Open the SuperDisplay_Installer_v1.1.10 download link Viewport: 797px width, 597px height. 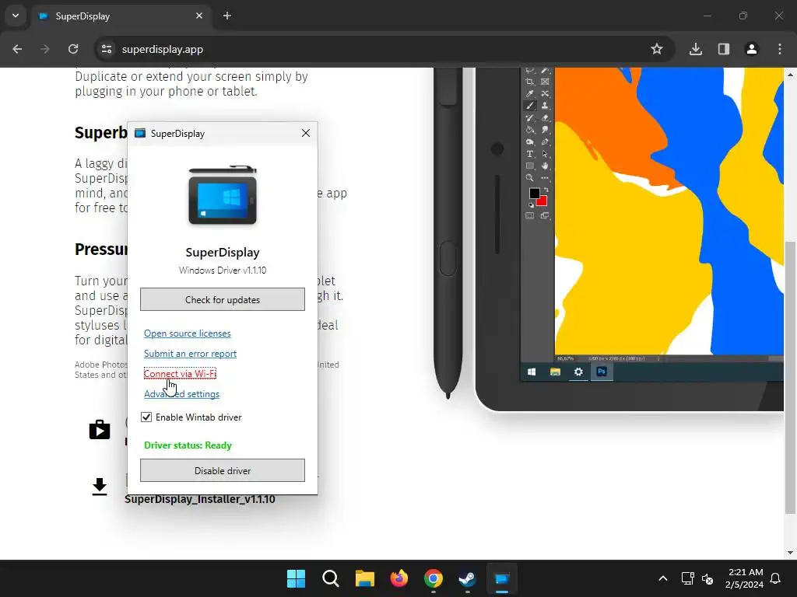click(200, 499)
